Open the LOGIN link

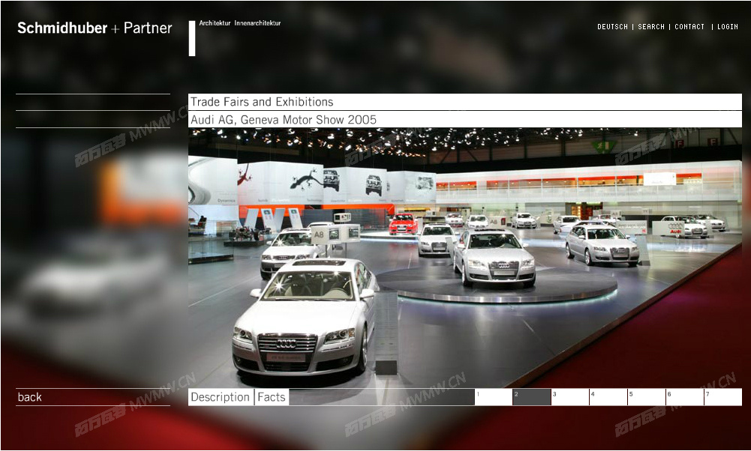tap(728, 27)
